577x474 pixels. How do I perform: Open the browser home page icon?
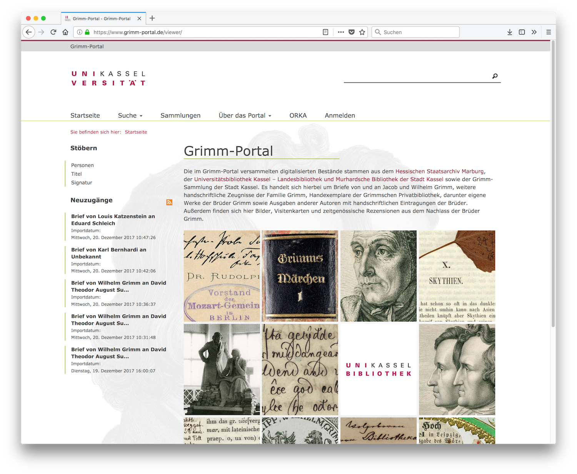pos(65,32)
